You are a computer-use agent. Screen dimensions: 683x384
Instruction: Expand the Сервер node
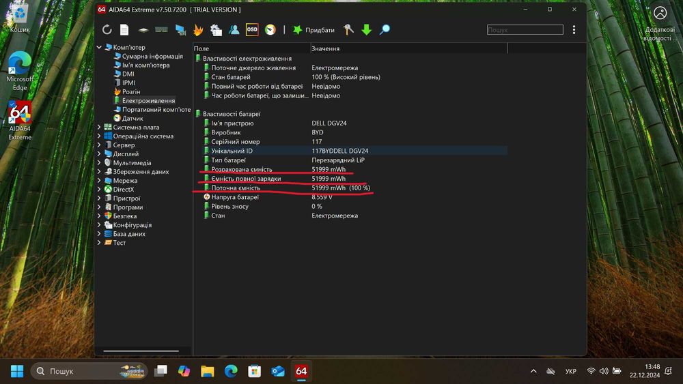(99, 145)
